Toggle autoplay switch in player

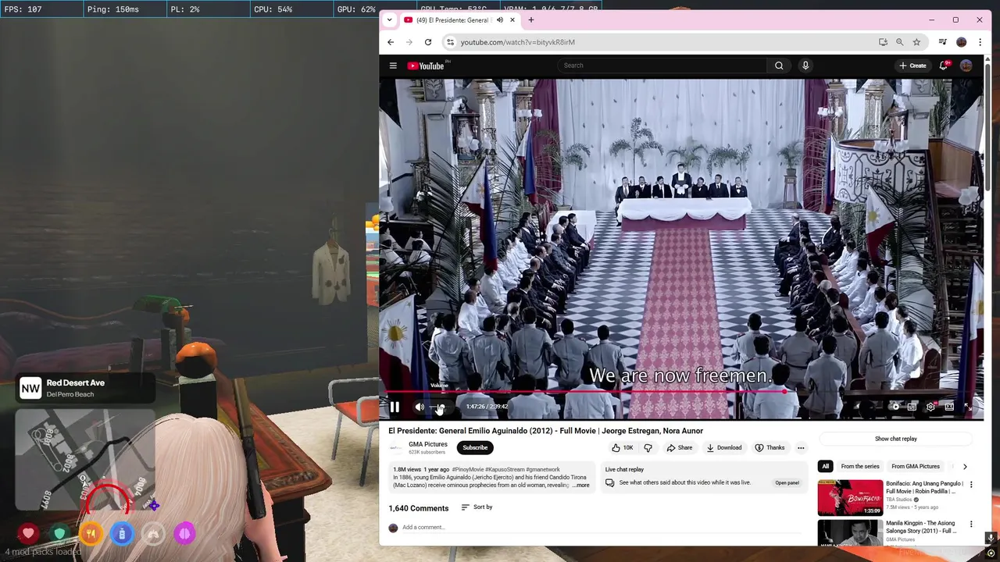point(893,407)
